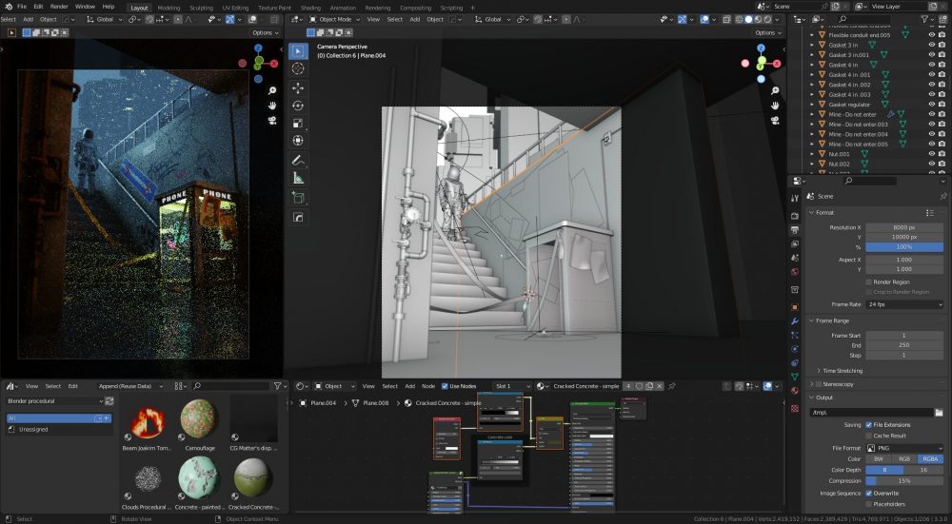Open the Render menu

pos(59,7)
